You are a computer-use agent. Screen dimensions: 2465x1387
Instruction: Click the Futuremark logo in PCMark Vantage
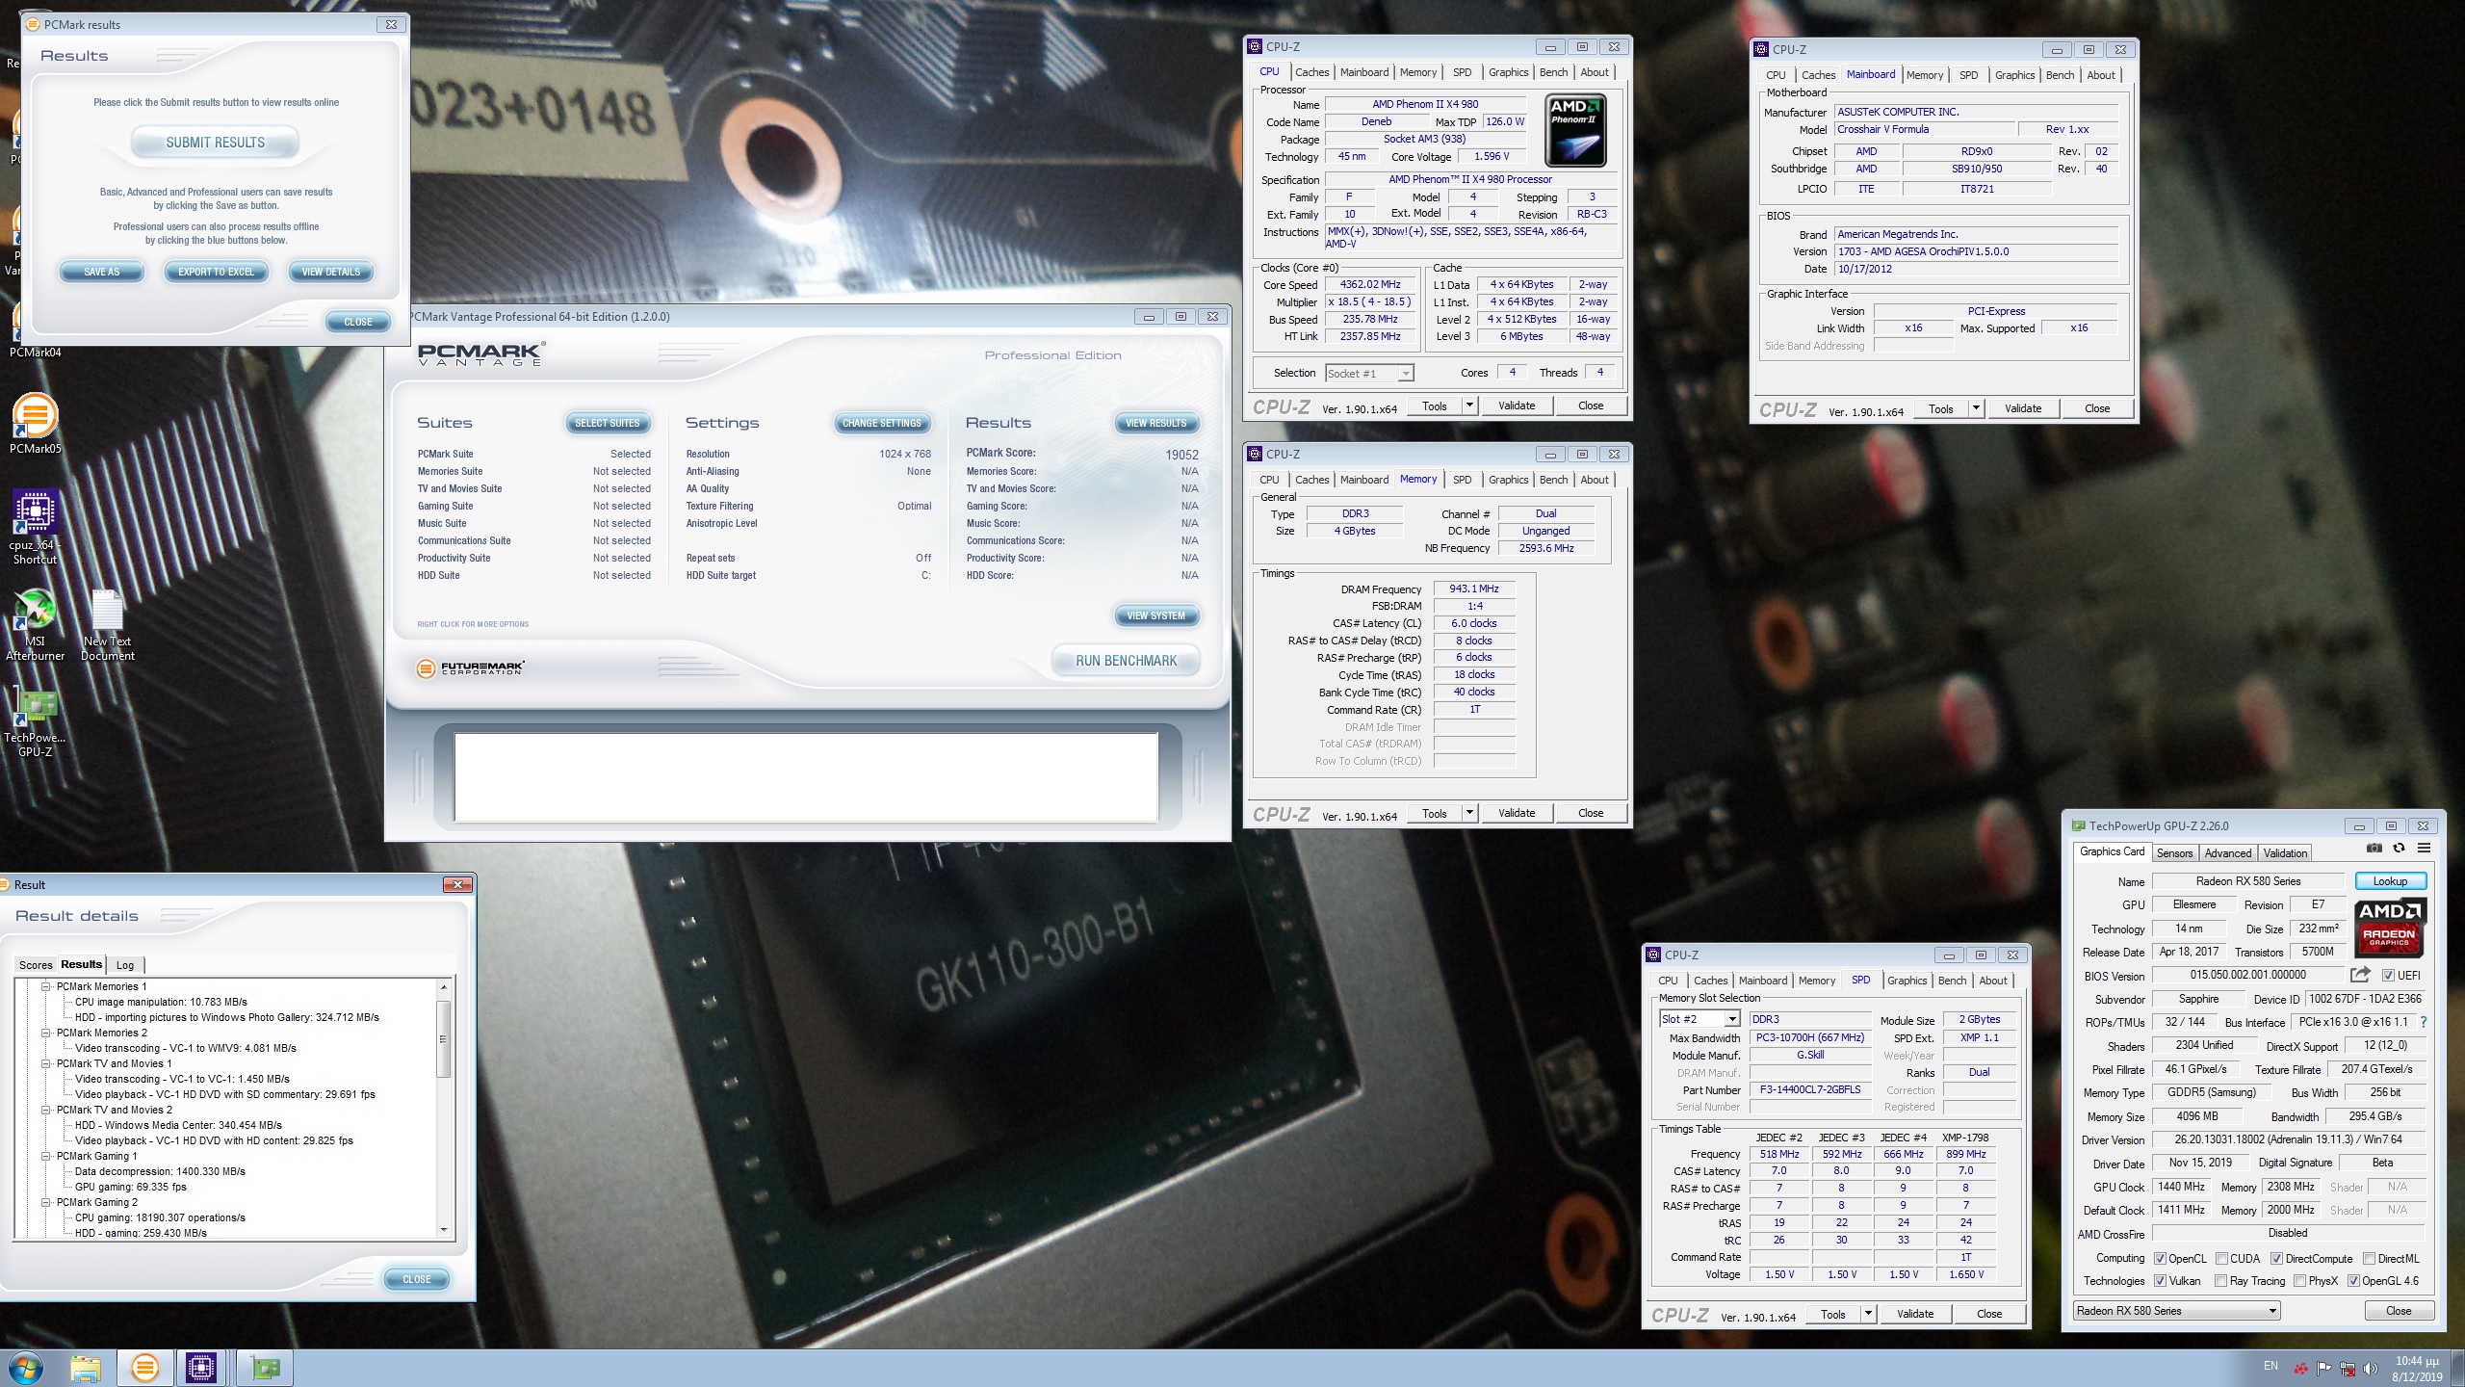471,667
